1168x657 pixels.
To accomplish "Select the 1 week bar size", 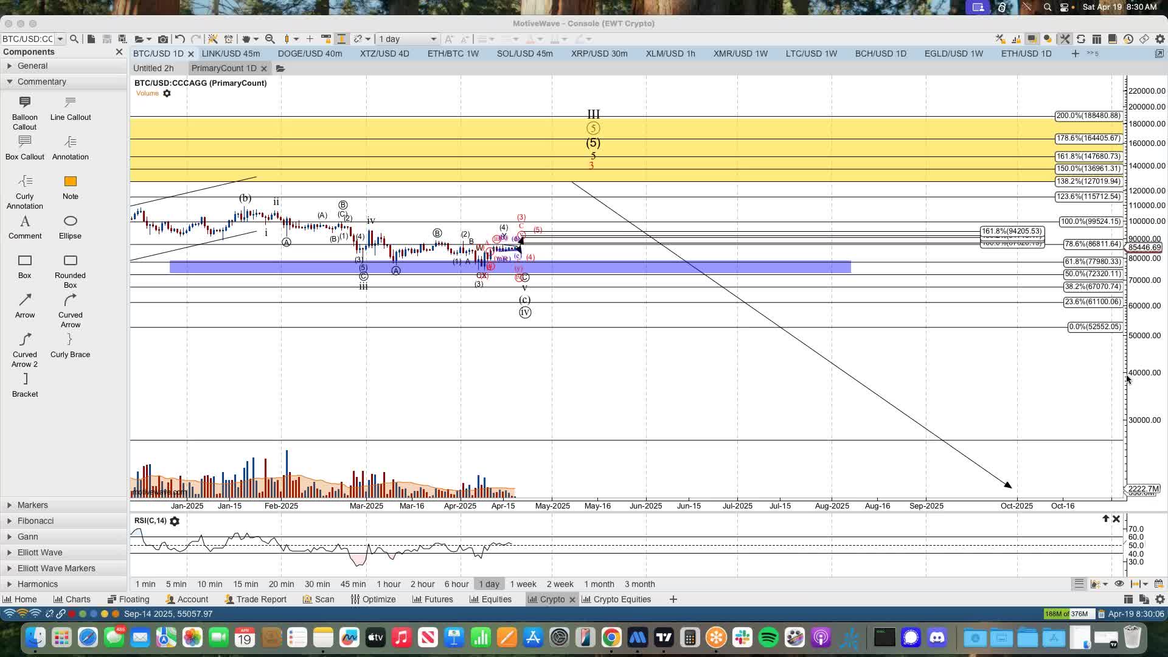I will pos(523,584).
